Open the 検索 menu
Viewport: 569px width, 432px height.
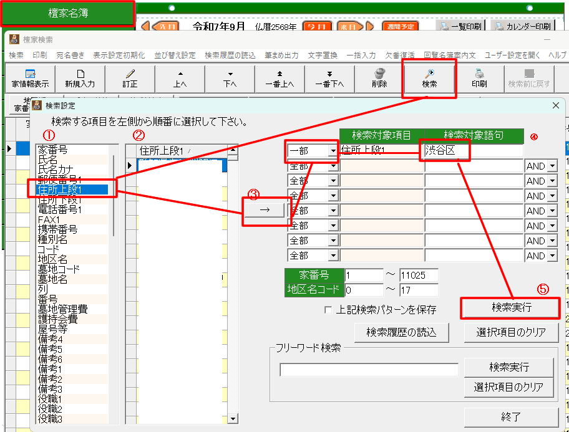coord(16,55)
